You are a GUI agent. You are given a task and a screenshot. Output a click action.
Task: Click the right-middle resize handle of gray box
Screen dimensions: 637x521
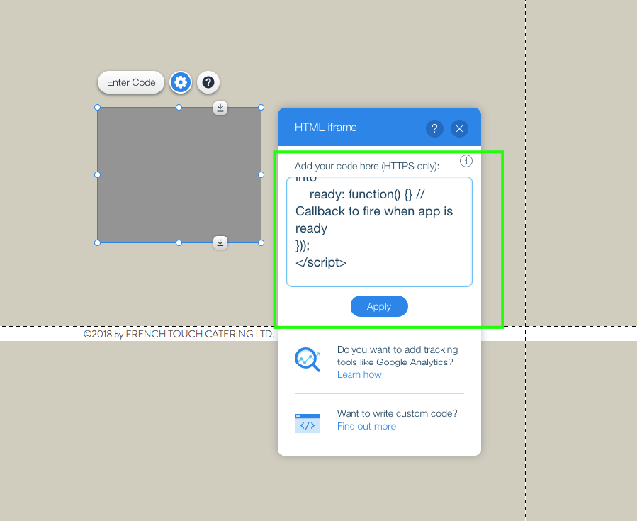(x=261, y=174)
